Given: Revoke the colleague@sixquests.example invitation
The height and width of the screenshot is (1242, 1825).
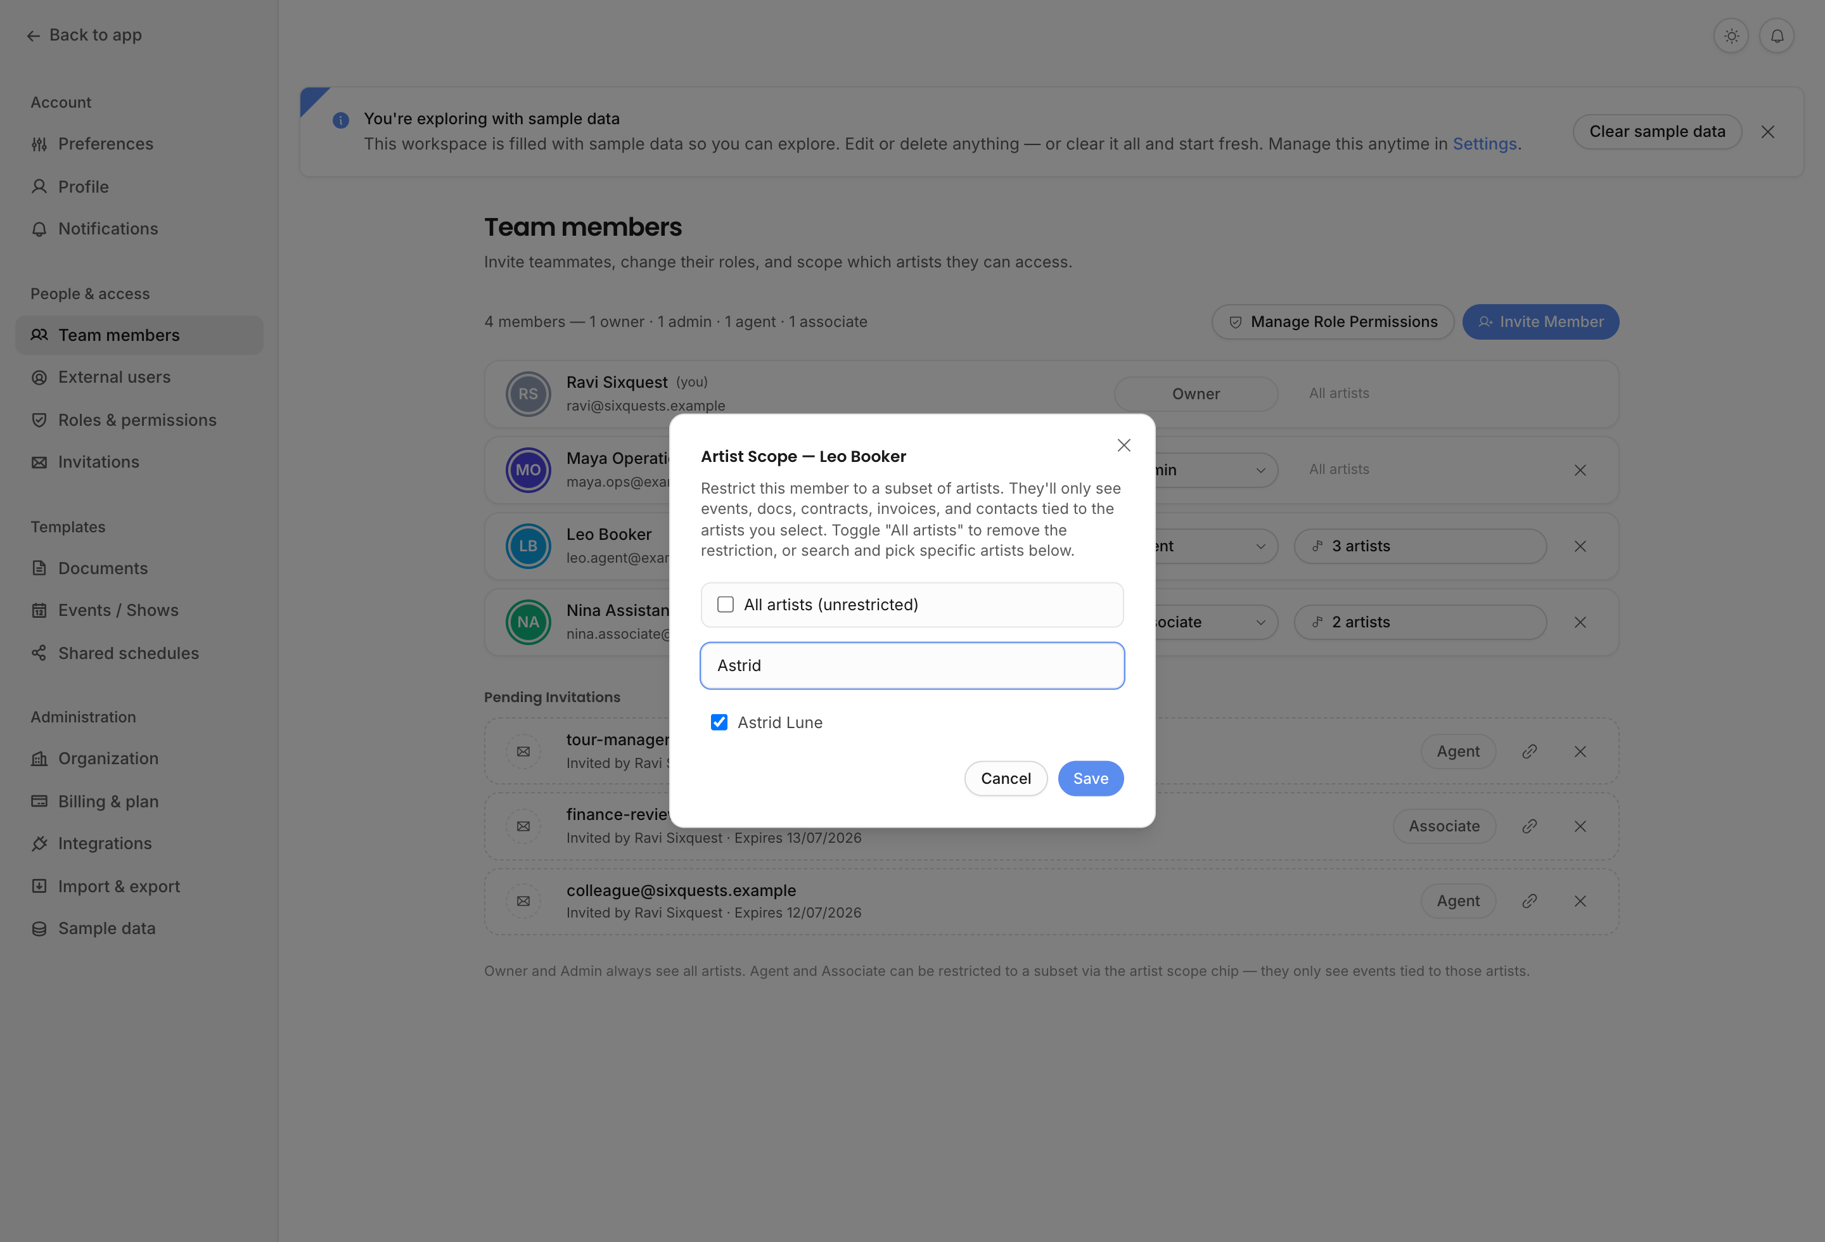Looking at the screenshot, I should 1580,901.
